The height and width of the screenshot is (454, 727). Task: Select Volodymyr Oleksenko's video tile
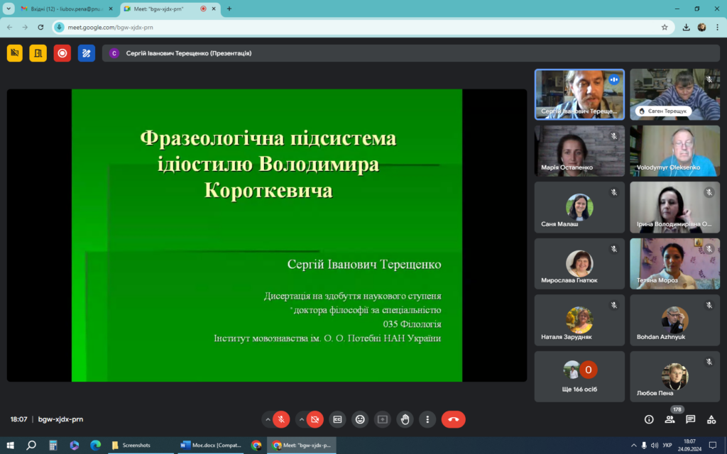tap(674, 150)
